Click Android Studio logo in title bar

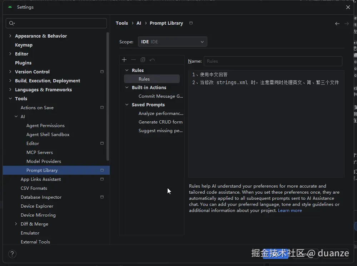click(x=10, y=7)
